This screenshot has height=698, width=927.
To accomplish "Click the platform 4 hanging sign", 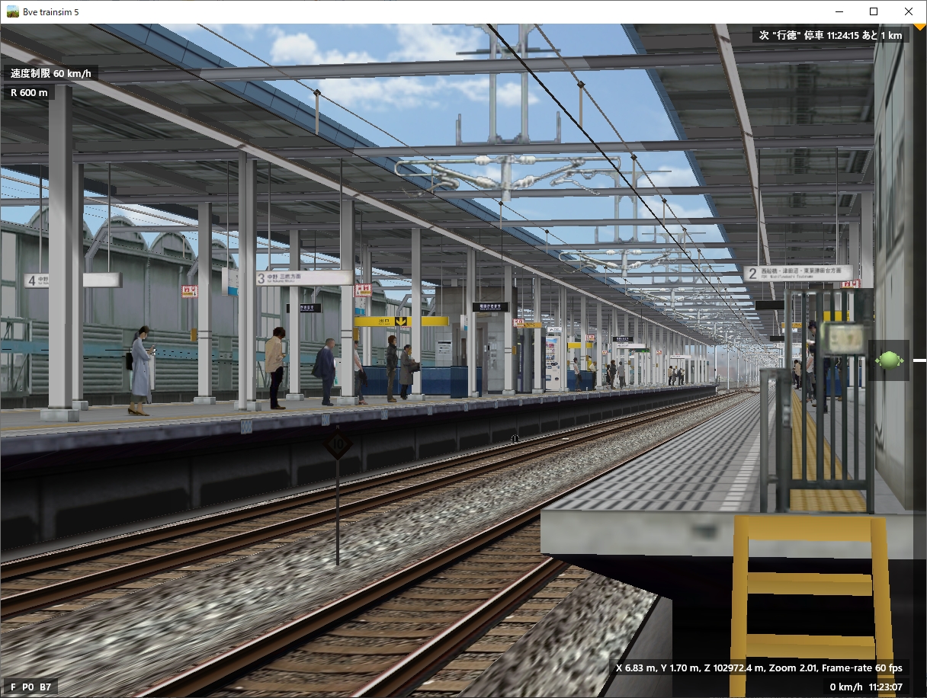I will click(x=72, y=280).
